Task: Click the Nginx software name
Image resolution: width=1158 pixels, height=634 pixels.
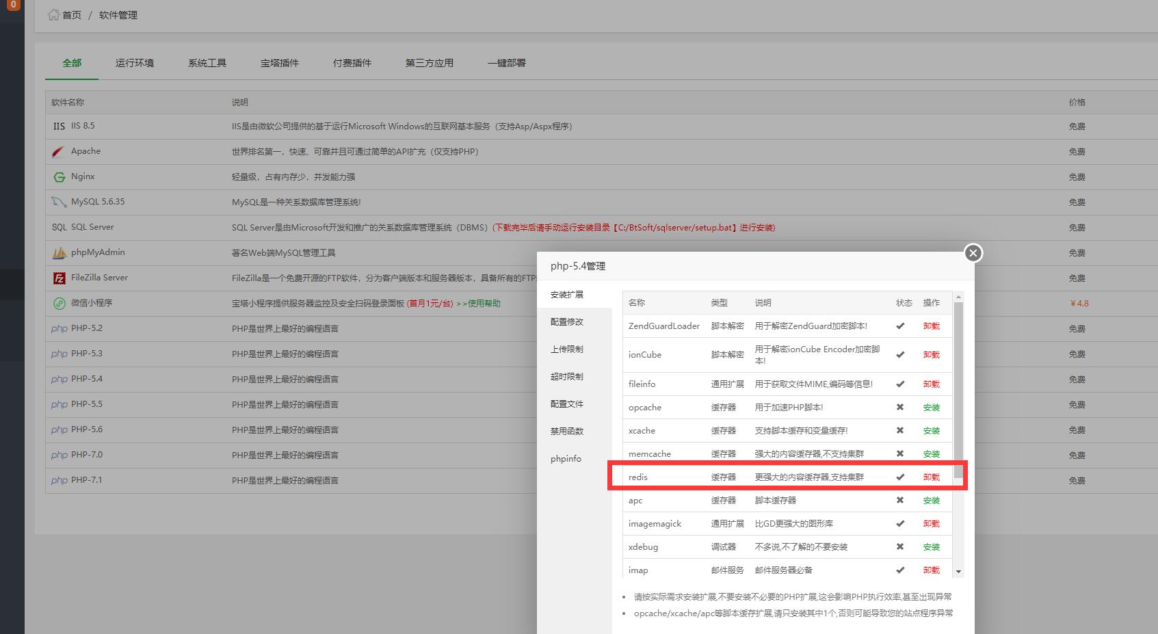Action: pos(83,176)
